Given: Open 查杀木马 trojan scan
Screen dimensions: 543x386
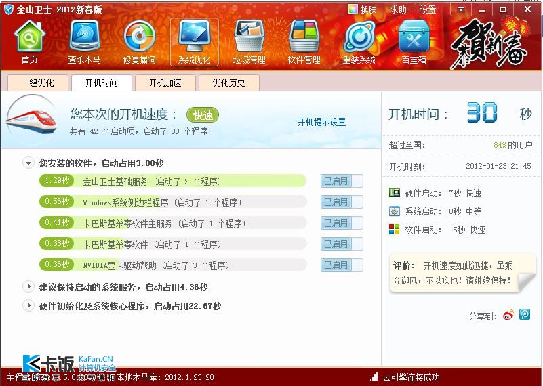Looking at the screenshot, I should click(x=84, y=42).
